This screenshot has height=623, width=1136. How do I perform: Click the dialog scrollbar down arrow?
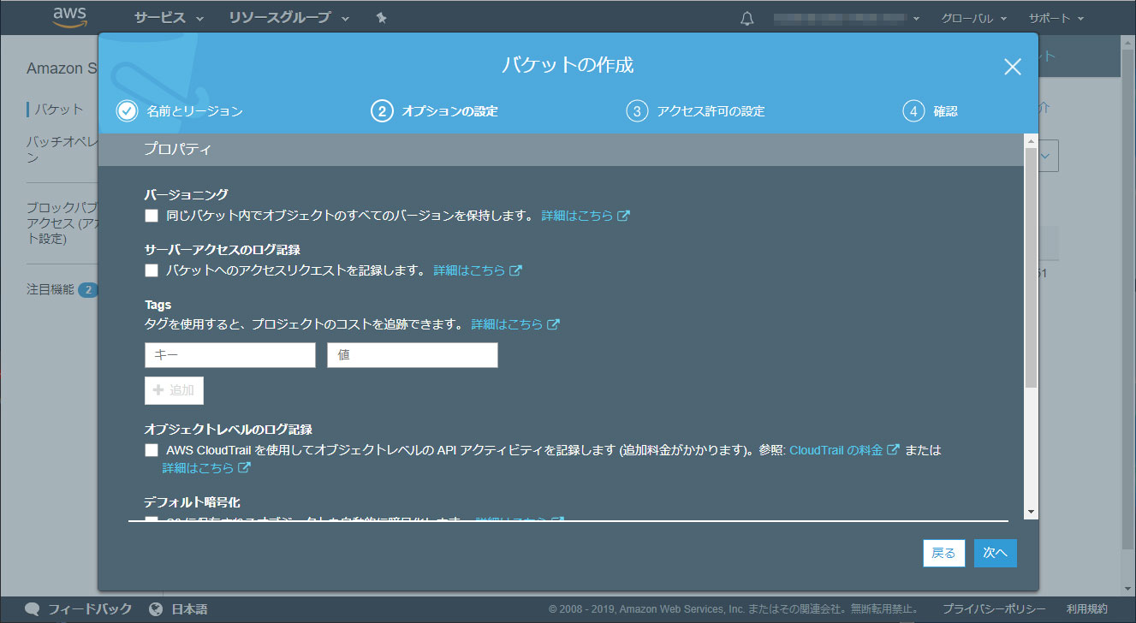1031,511
